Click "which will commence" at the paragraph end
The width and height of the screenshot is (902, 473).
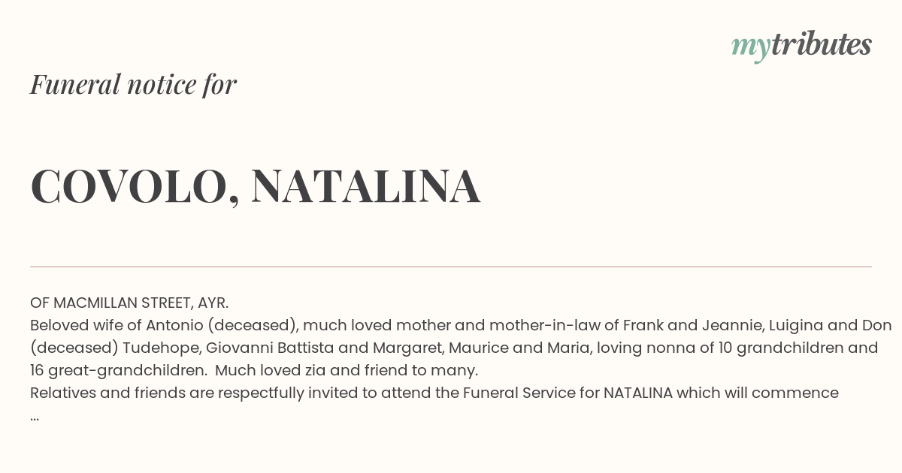tap(758, 393)
